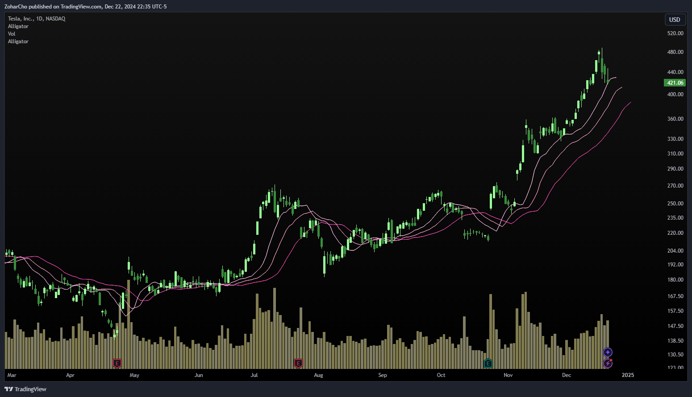Click the Apr label on time axis
The height and width of the screenshot is (397, 692).
click(70, 375)
